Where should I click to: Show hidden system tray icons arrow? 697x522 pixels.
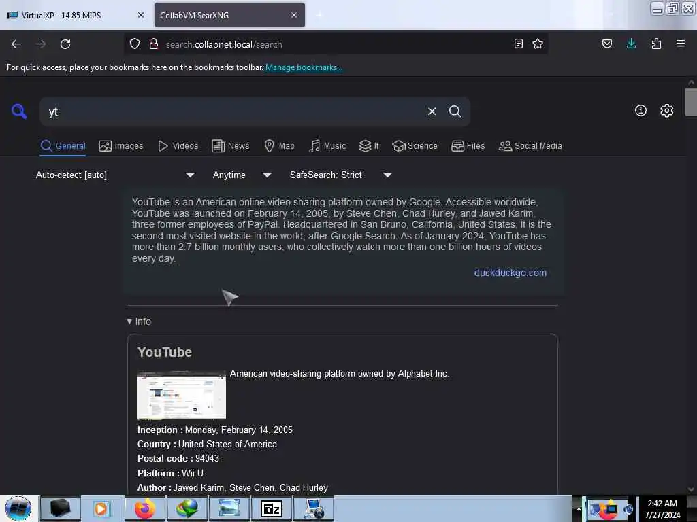(x=579, y=508)
